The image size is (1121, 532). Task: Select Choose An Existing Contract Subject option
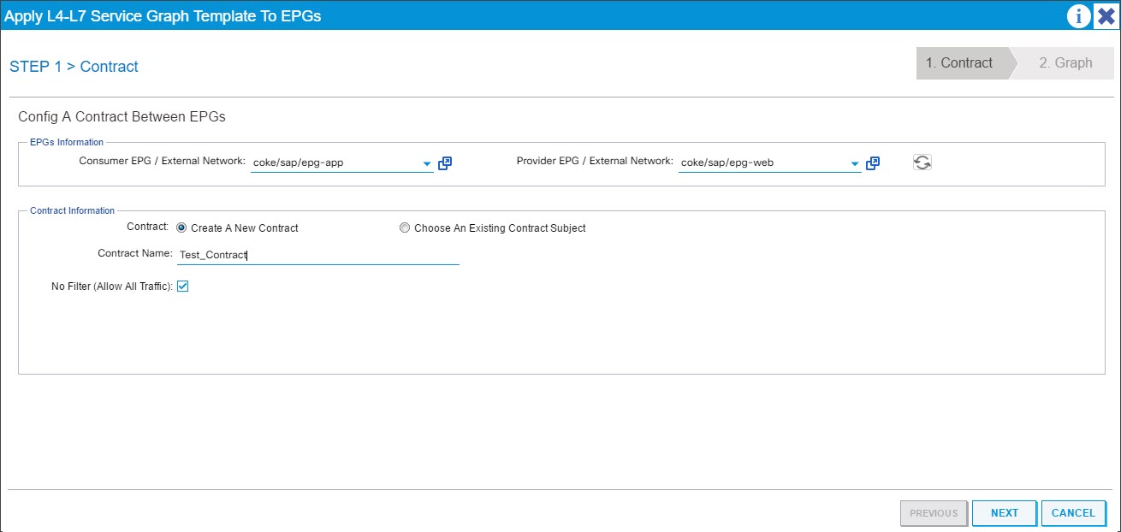pyautogui.click(x=405, y=228)
